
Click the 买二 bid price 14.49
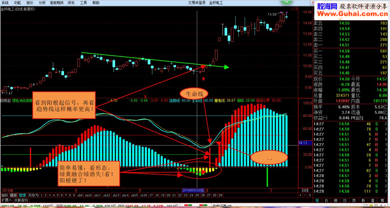coord(344,56)
